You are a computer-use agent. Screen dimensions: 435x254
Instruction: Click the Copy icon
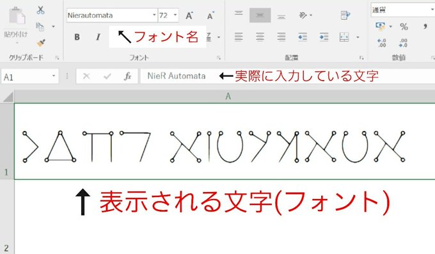point(40,26)
